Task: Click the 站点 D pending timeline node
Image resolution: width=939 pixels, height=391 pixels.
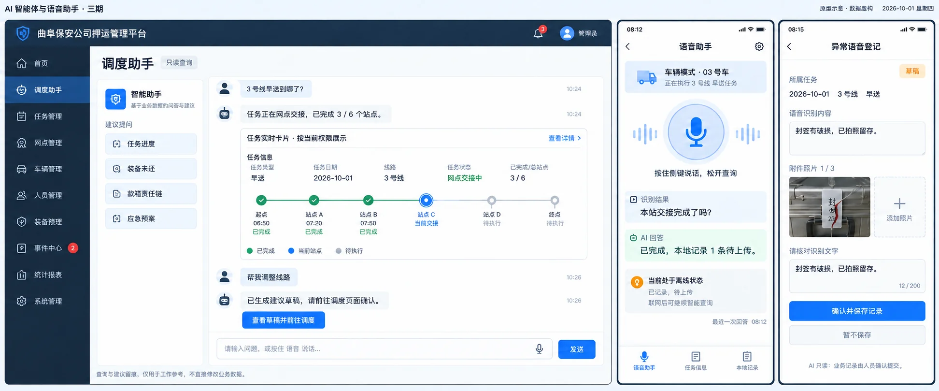Action: (x=491, y=200)
